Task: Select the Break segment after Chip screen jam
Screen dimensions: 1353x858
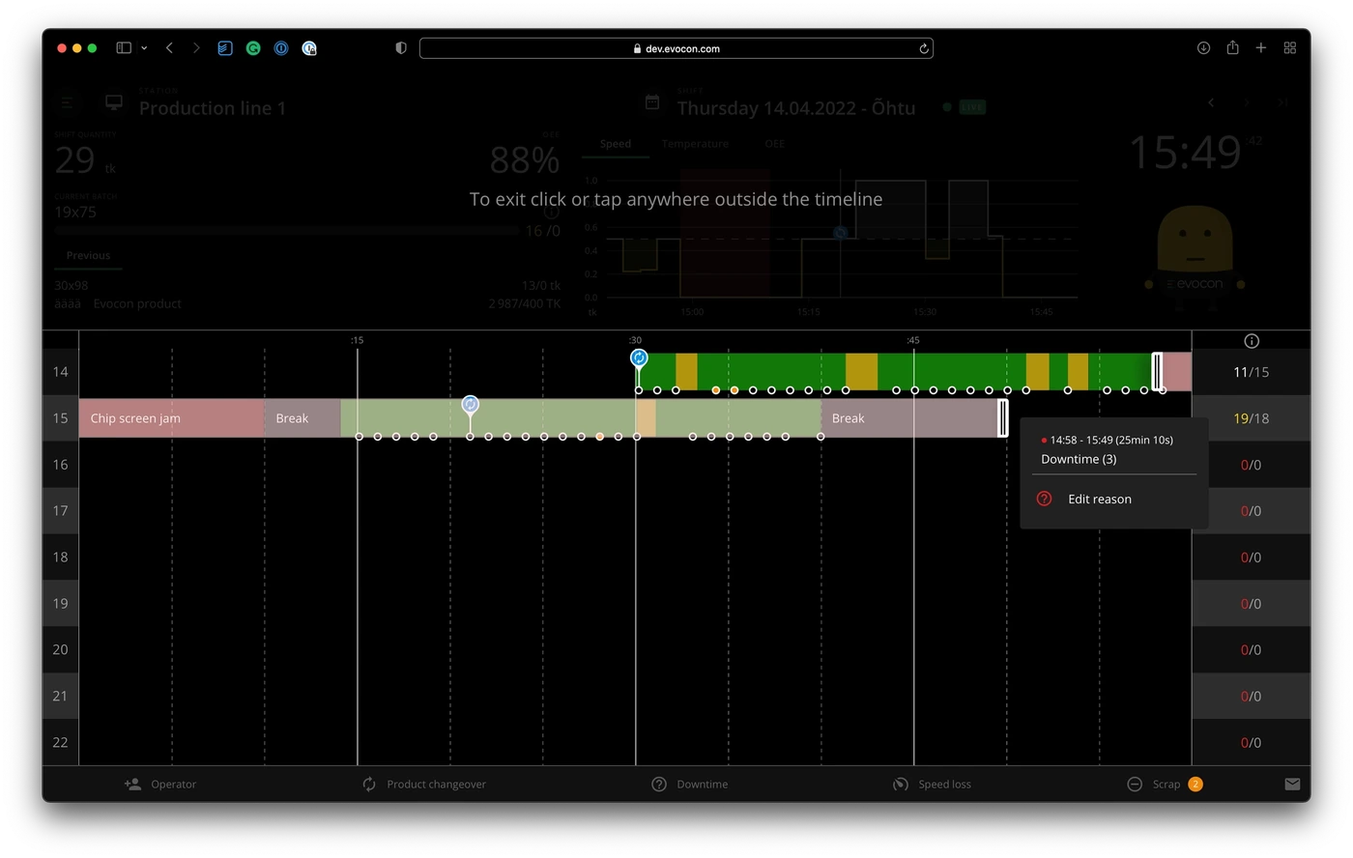Action: pyautogui.click(x=302, y=418)
